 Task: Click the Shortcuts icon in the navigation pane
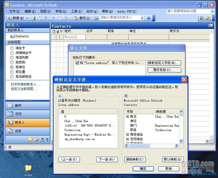click(42, 140)
